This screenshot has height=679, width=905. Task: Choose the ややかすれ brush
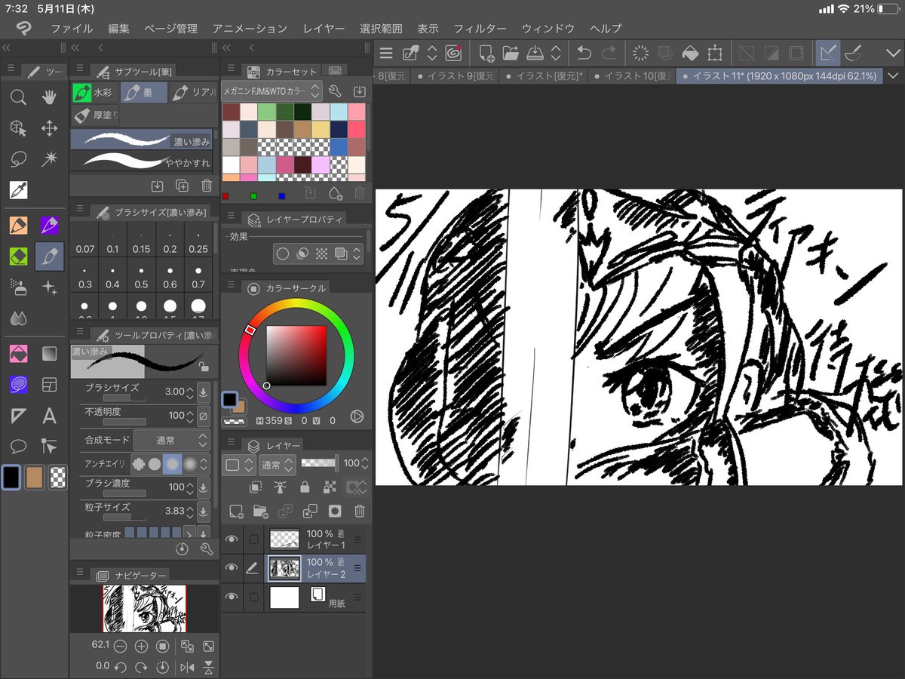142,161
